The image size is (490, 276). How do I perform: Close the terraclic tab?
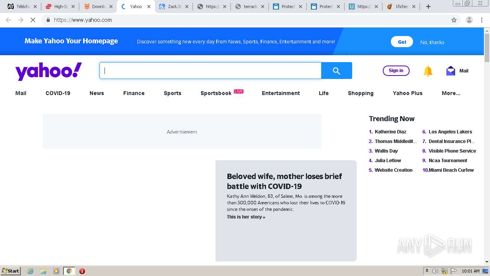[x=263, y=7]
